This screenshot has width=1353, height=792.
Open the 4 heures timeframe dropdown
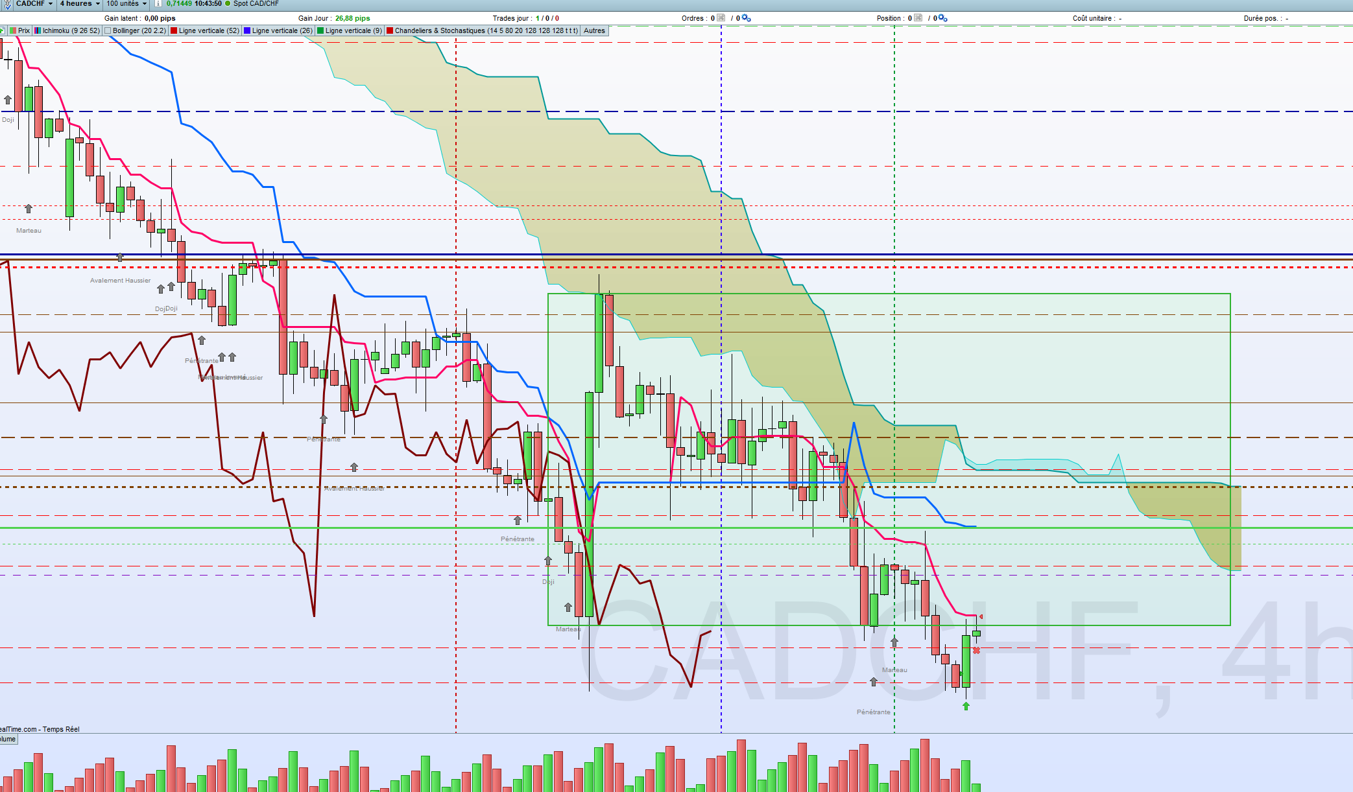point(80,4)
